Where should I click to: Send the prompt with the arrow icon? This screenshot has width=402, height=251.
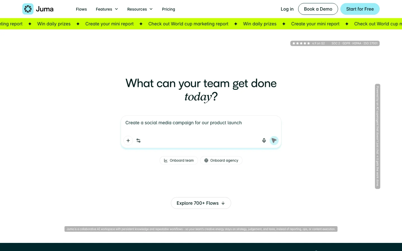(x=274, y=141)
